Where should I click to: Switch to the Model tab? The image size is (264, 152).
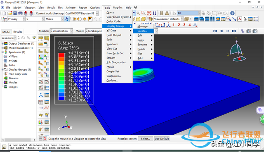(x=6, y=32)
